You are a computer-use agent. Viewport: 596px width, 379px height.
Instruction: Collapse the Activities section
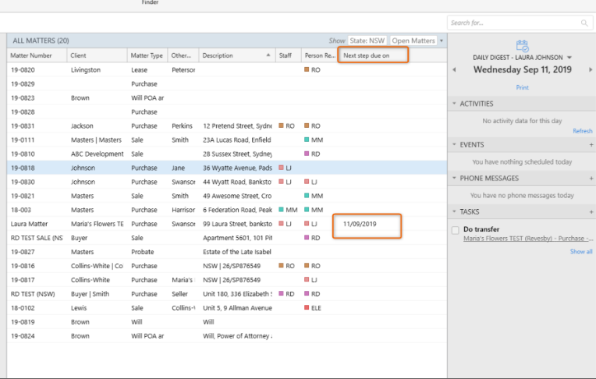click(454, 104)
